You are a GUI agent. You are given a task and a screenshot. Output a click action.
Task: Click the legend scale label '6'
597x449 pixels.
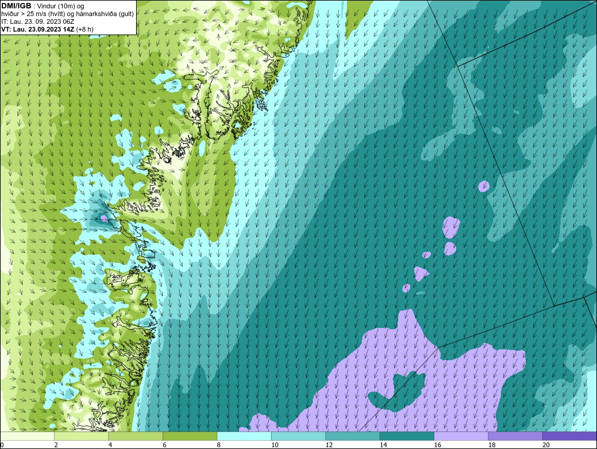point(165,445)
